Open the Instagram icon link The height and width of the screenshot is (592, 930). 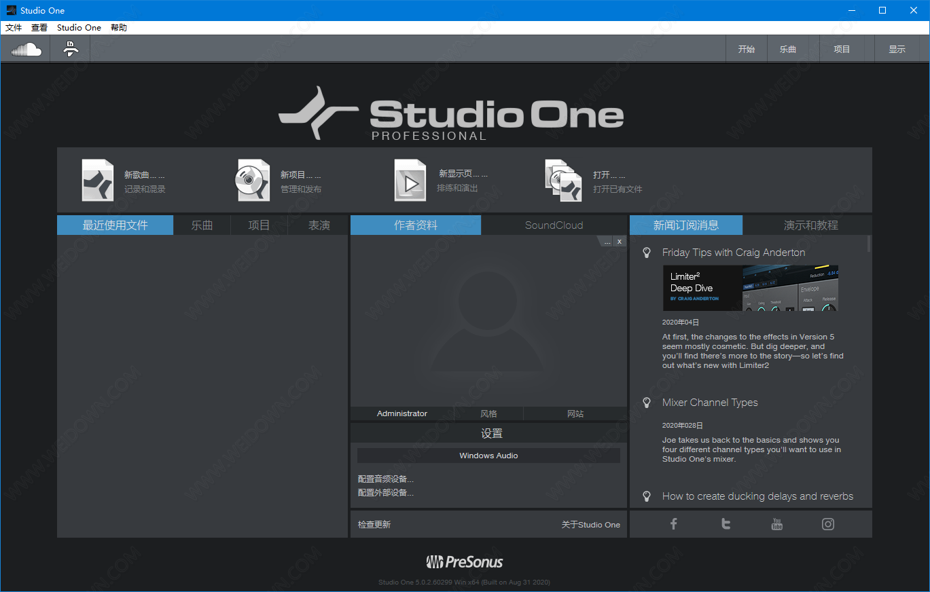point(828,523)
